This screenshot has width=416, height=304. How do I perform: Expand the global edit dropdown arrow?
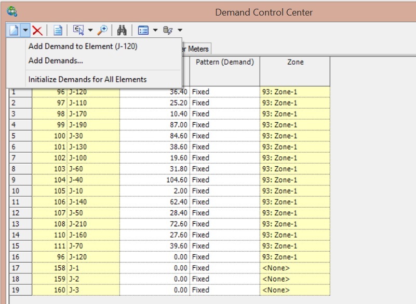click(179, 30)
